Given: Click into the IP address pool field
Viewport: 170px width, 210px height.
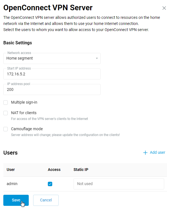Looking at the screenshot, I should point(52,90).
